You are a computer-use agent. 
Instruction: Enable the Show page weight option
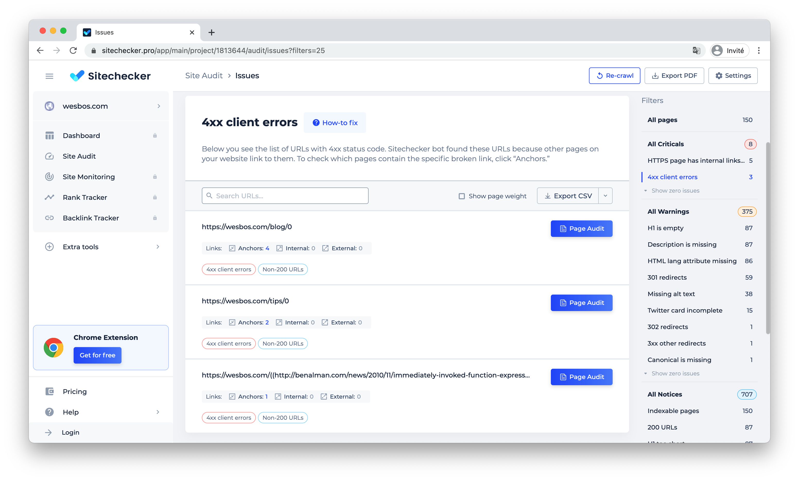point(461,196)
